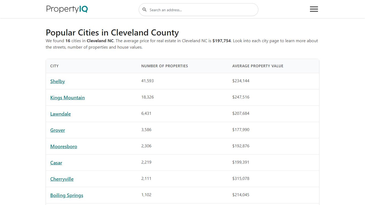
Task: Select Casar's value $199,391
Action: 241,162
